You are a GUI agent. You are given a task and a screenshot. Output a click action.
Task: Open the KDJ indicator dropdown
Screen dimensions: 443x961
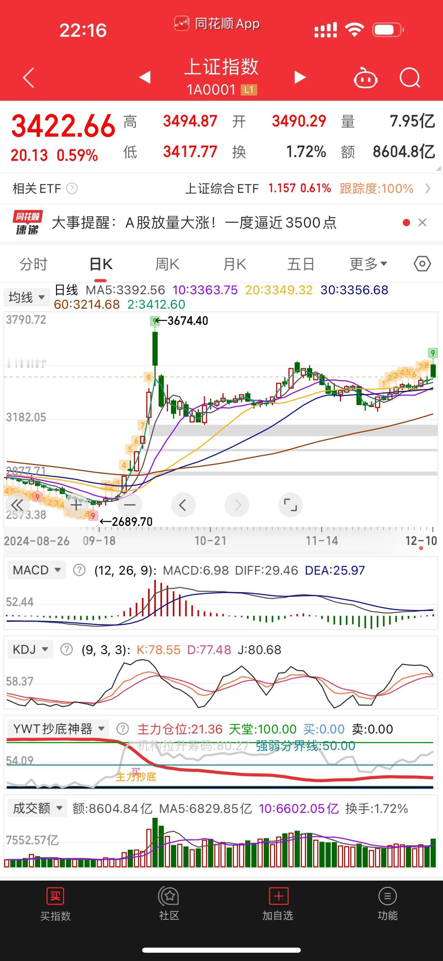(30, 650)
